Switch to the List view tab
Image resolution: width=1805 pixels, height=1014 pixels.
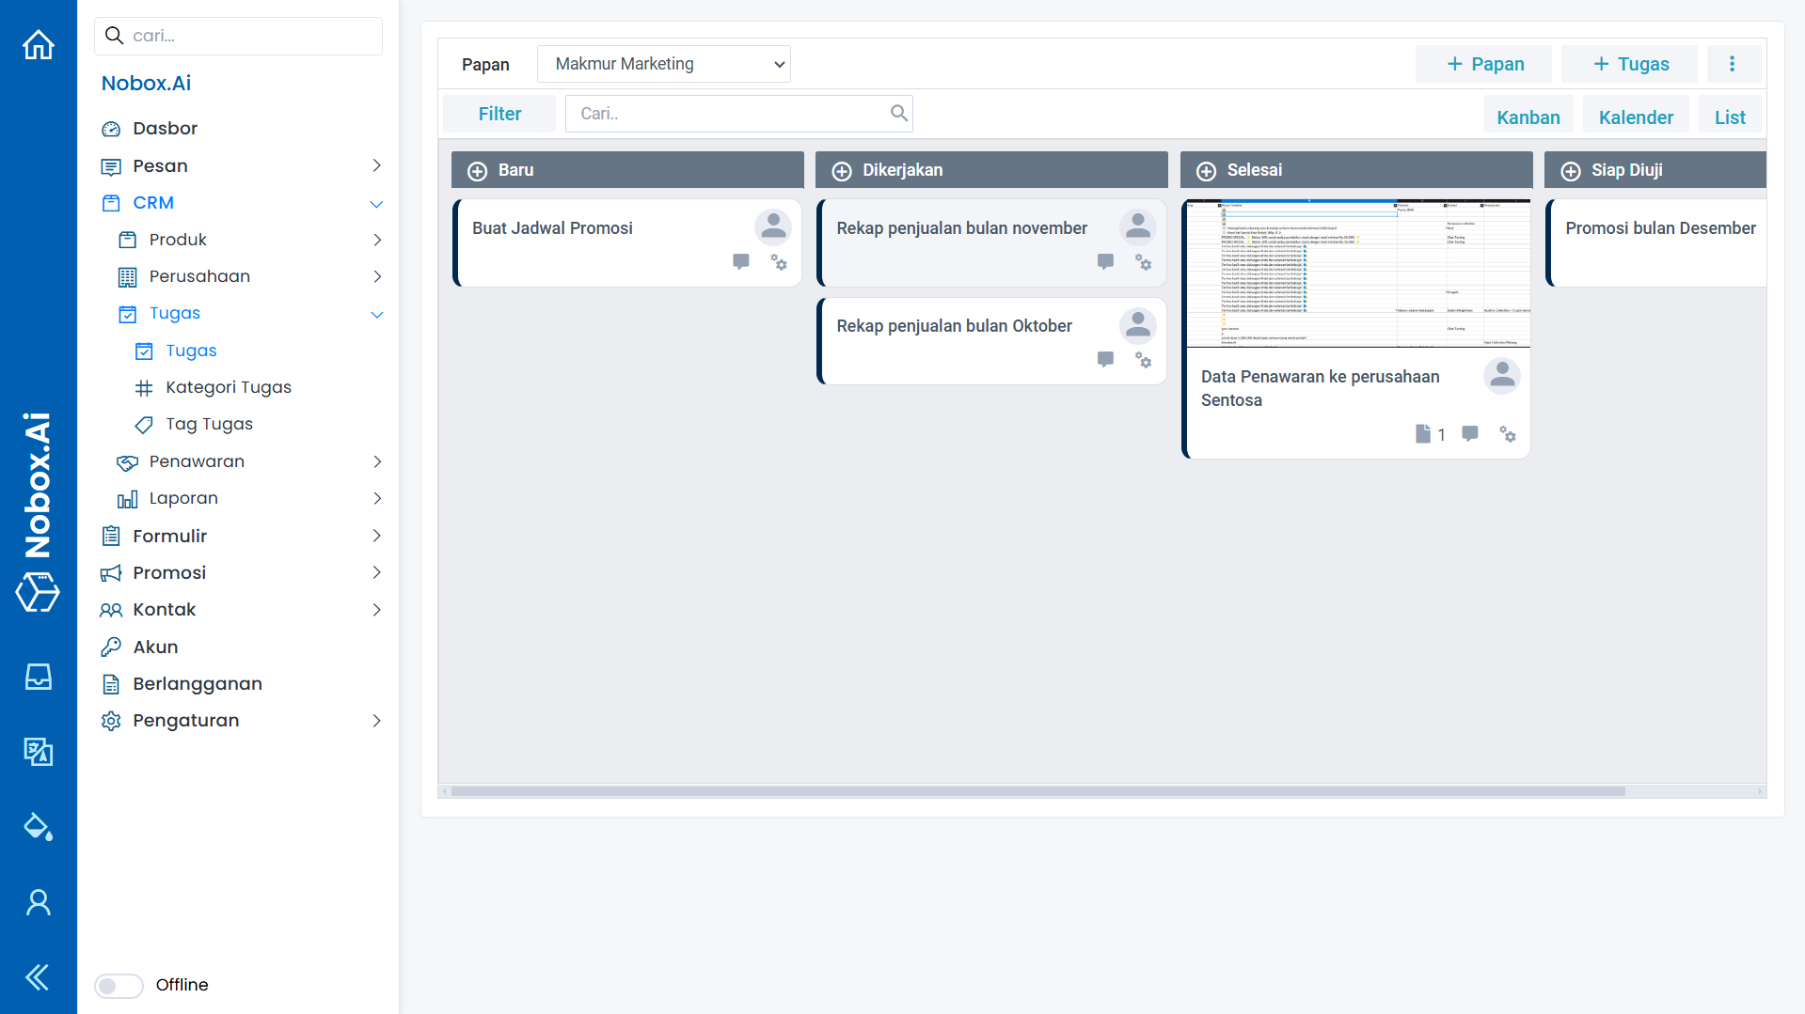click(1730, 117)
